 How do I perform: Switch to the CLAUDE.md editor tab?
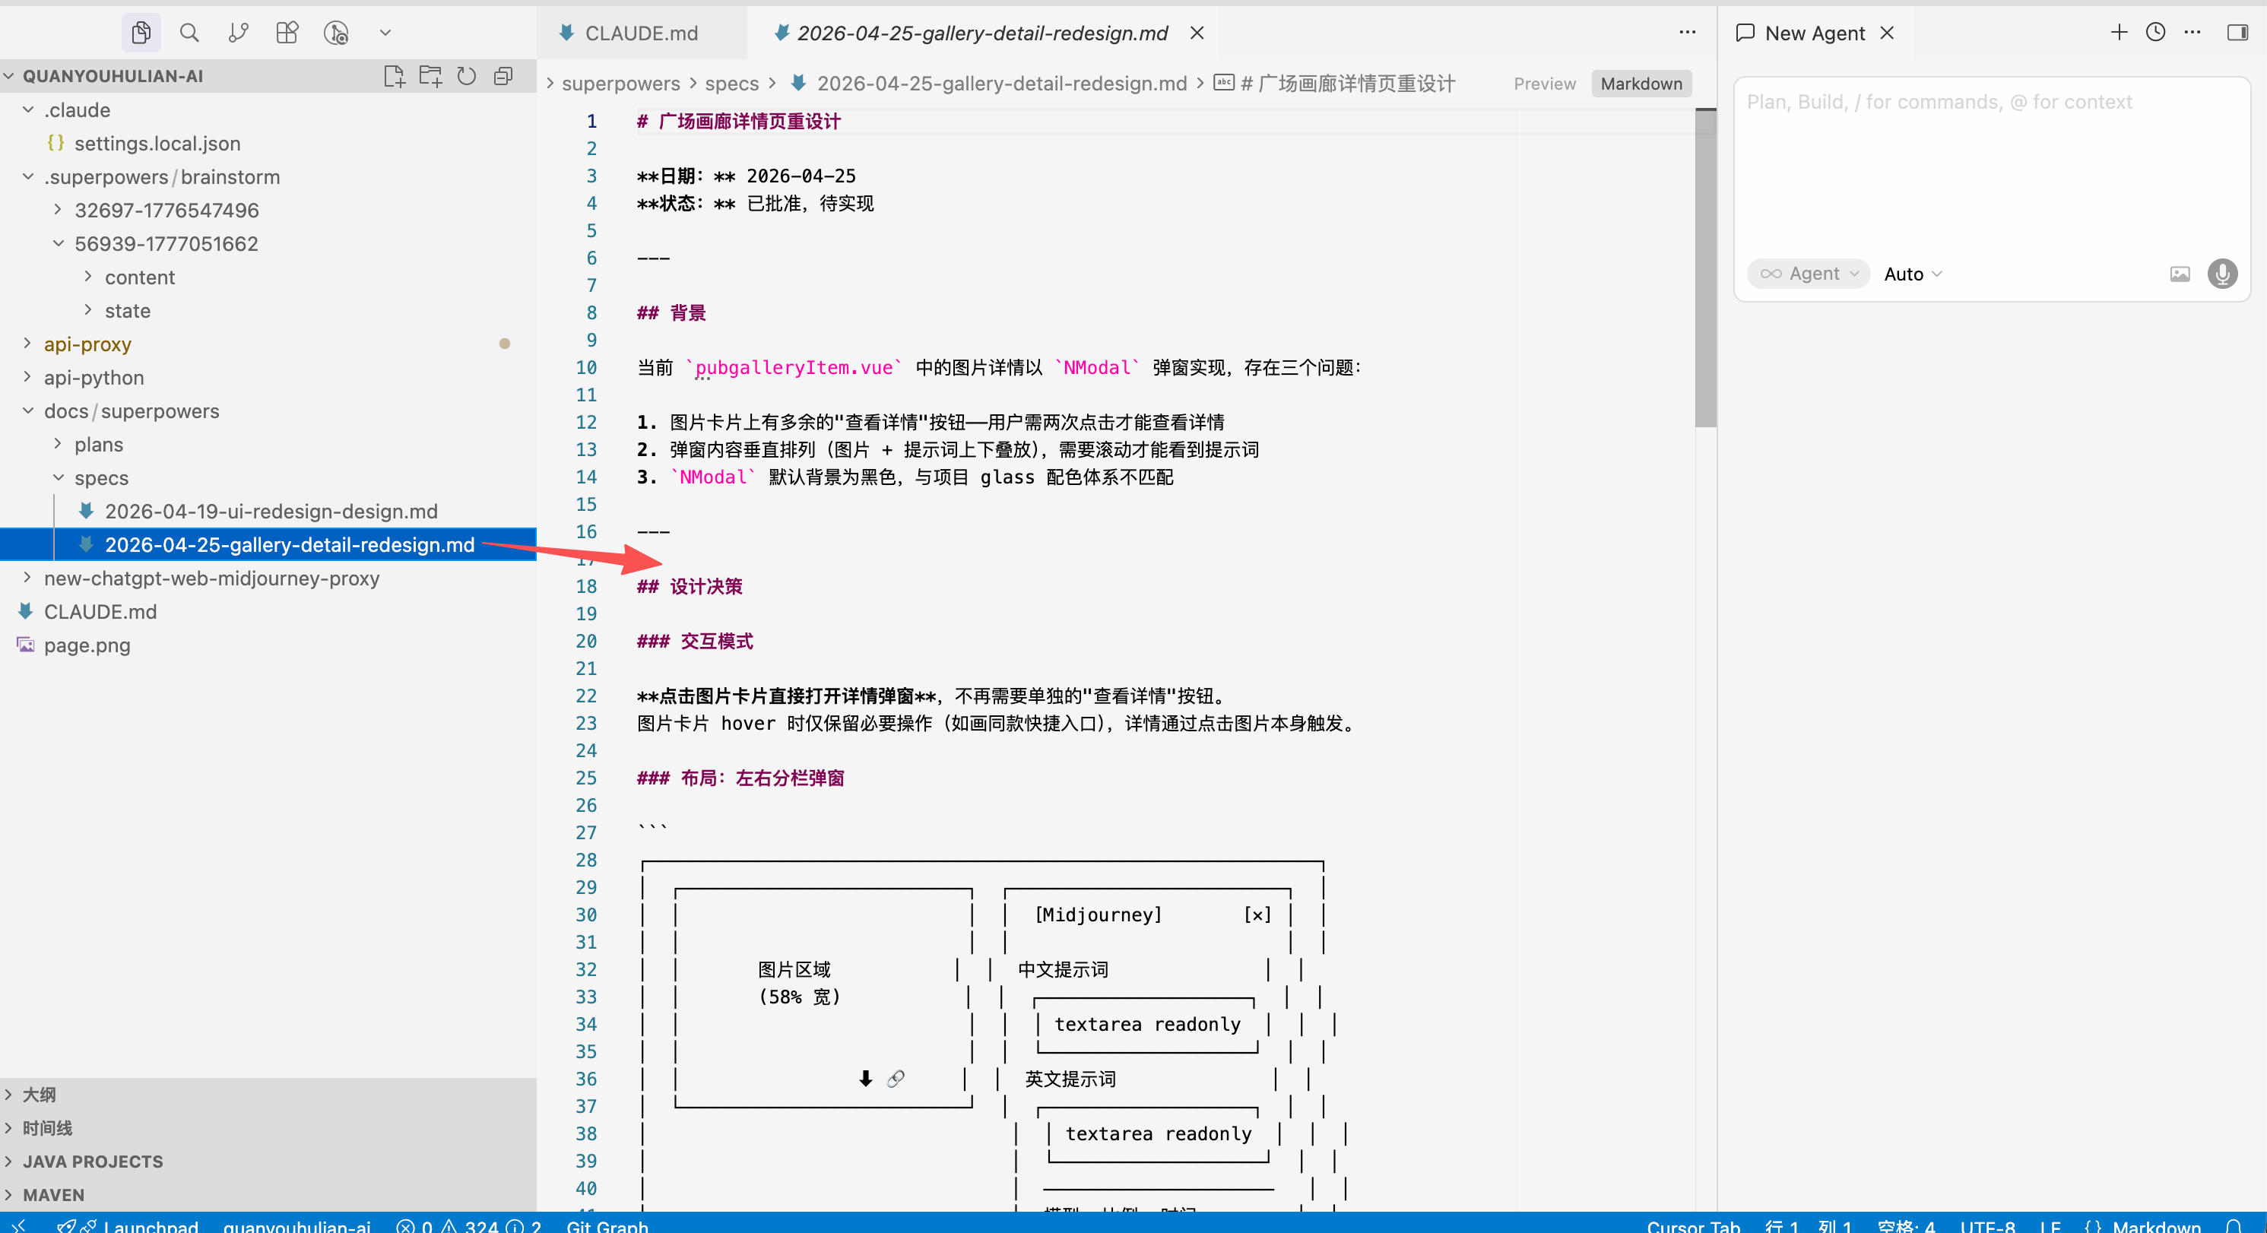click(x=641, y=33)
